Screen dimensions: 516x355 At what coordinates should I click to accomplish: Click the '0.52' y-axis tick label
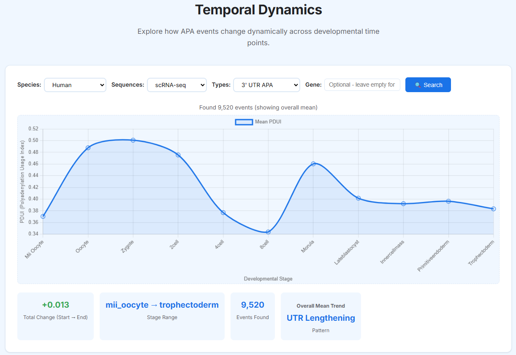33,128
